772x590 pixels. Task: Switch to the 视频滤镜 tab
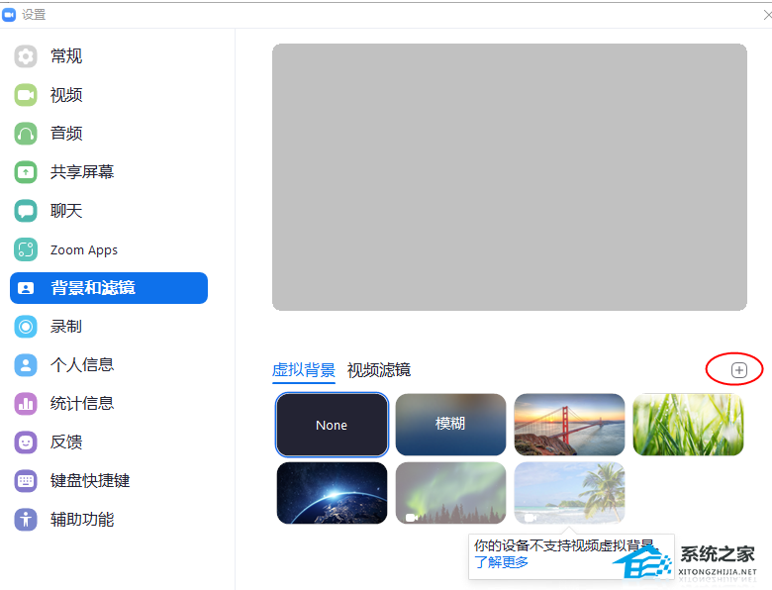(x=379, y=370)
